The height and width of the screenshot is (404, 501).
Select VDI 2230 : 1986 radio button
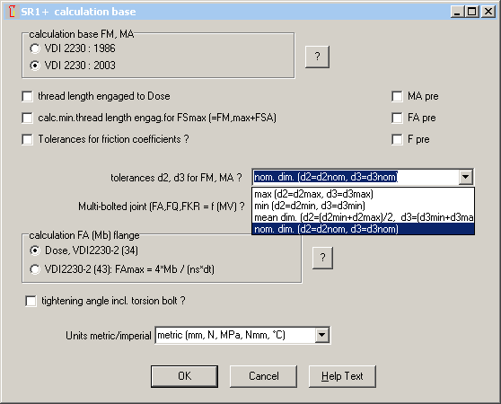35,48
